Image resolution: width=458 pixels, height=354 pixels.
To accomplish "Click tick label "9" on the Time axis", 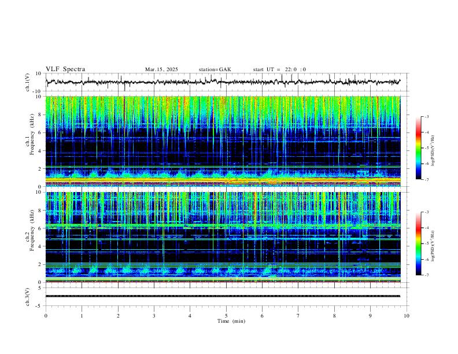I will point(370,316).
